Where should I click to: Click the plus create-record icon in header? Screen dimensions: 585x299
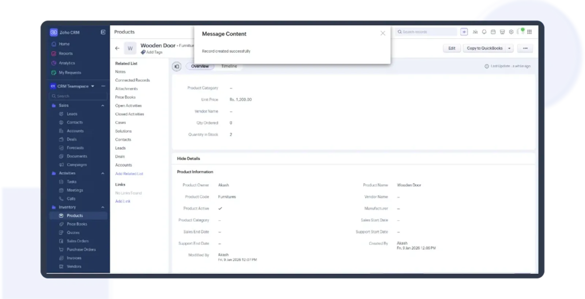[464, 32]
